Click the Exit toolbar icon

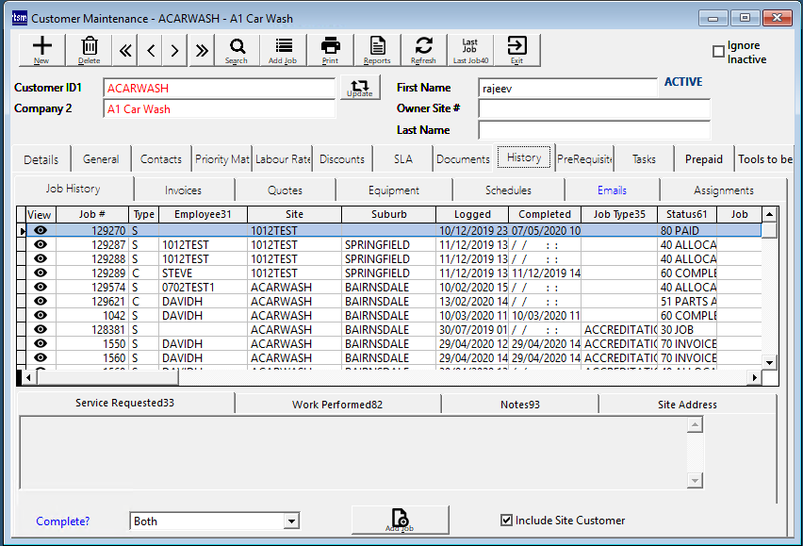tap(516, 49)
